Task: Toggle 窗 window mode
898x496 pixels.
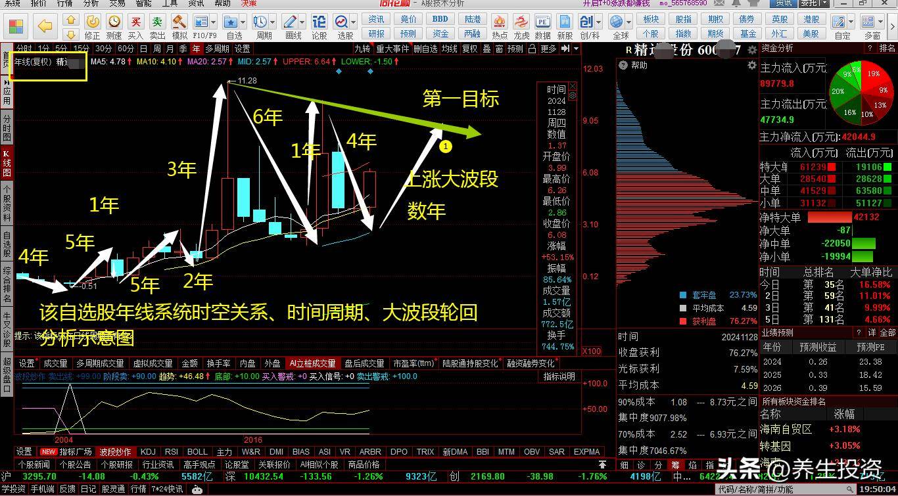Action: 500,49
